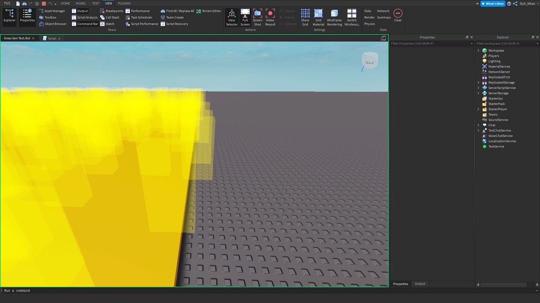Expand ReplicatedStorage in Explorer
Image resolution: width=540 pixels, height=303 pixels.
478,82
